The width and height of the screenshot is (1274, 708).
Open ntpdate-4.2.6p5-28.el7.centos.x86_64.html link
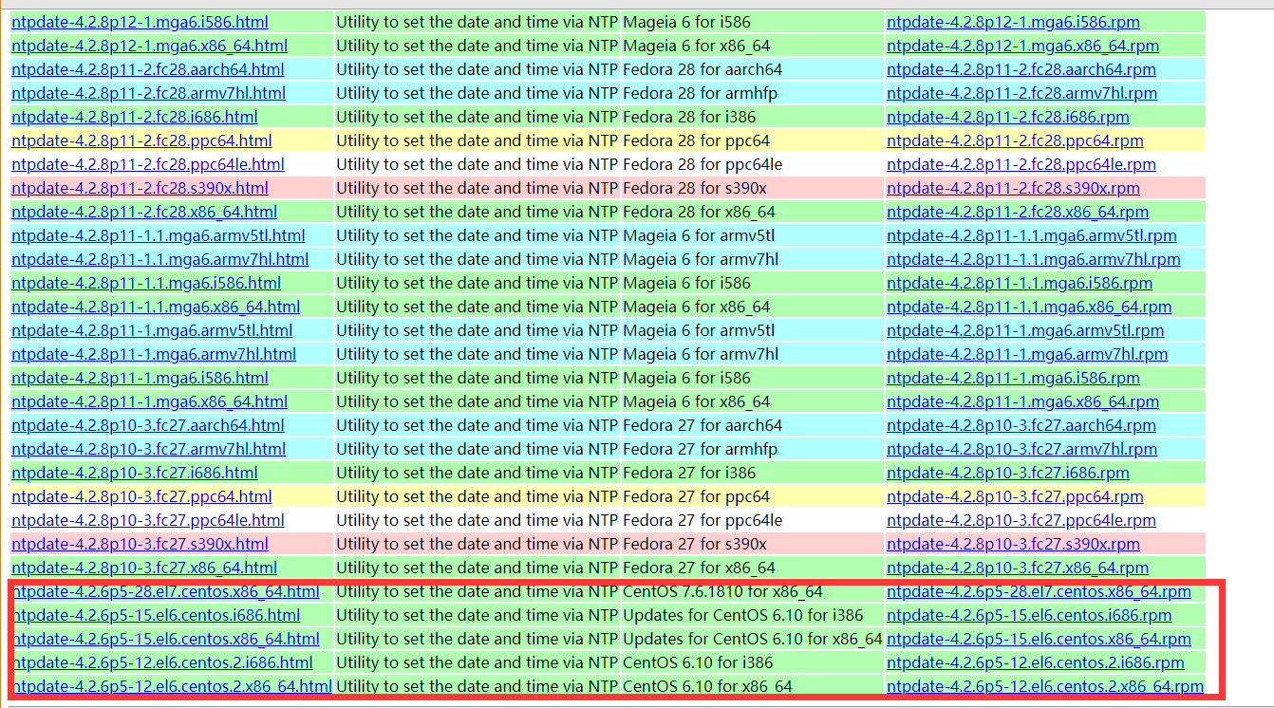click(166, 591)
